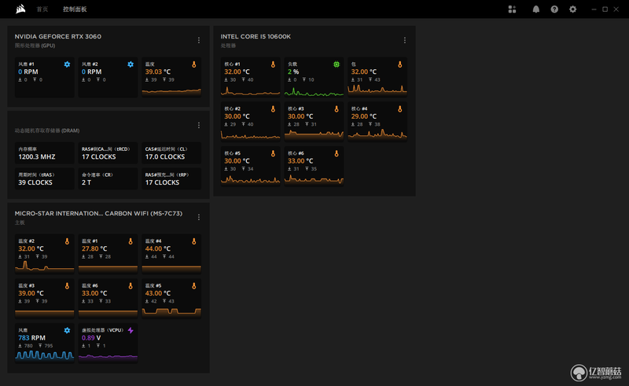This screenshot has height=386, width=629.
Task: Click thermometer icon on motherboard 温度 #2 tile
Action: coord(67,241)
